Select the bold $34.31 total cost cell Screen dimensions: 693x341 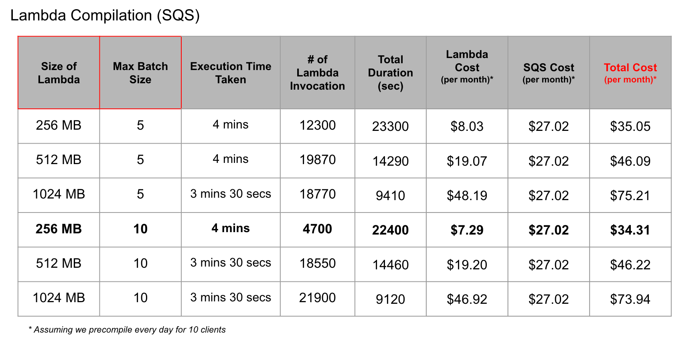coord(630,230)
